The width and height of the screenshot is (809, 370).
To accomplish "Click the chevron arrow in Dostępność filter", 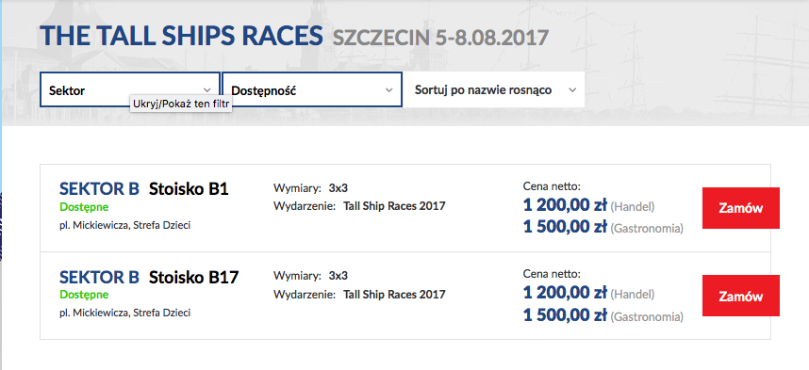I will pyautogui.click(x=389, y=90).
